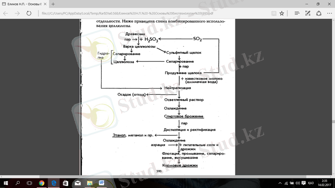Image resolution: width=335 pixels, height=188 pixels.
Task: Go back using the browser back arrow
Action: point(5,13)
